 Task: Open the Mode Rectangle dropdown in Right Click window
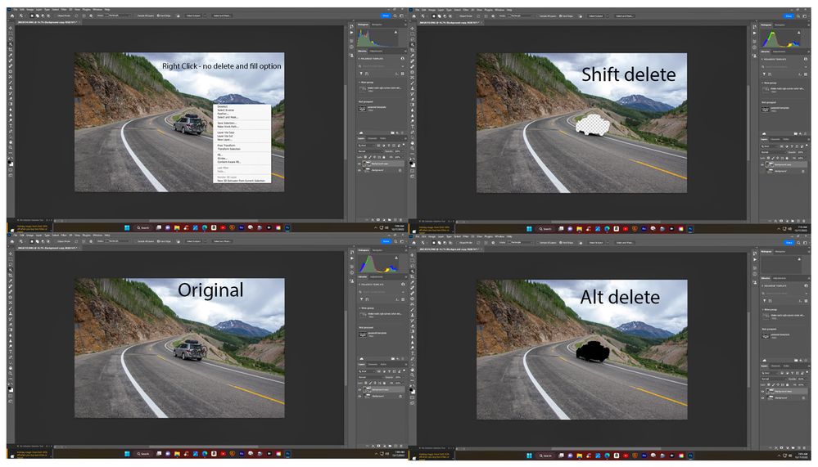pyautogui.click(x=118, y=16)
